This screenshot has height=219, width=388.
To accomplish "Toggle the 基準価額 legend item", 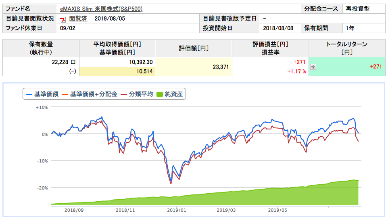I will (x=42, y=94).
